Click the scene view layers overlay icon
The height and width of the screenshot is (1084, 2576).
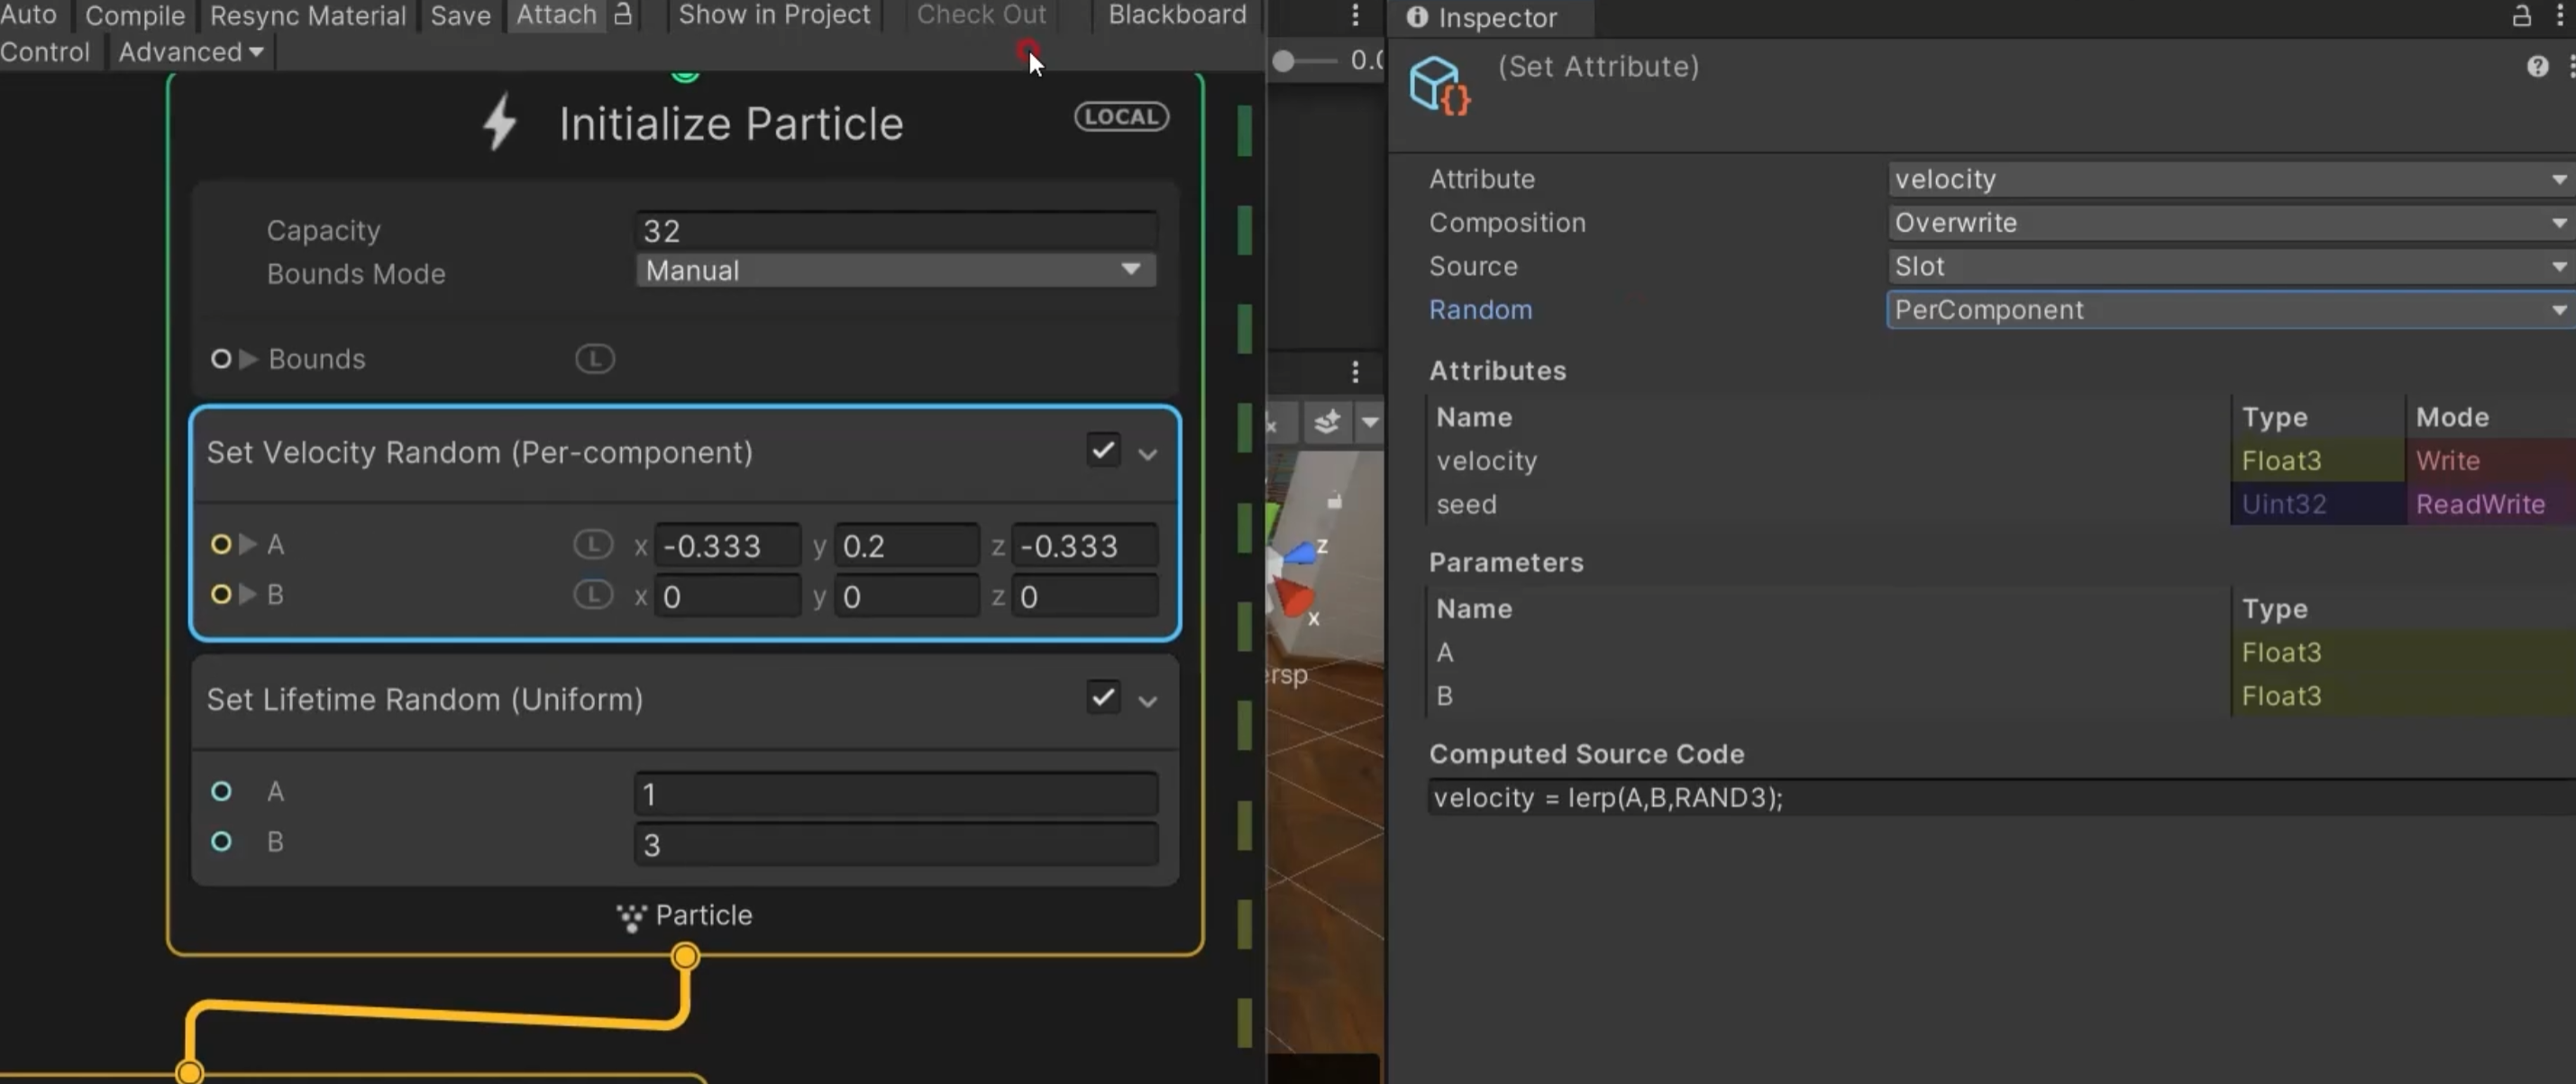tap(1327, 422)
